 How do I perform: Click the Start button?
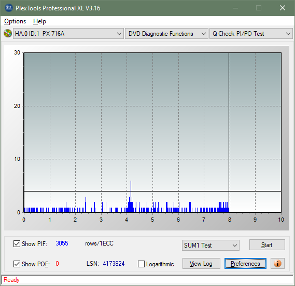coord(267,245)
